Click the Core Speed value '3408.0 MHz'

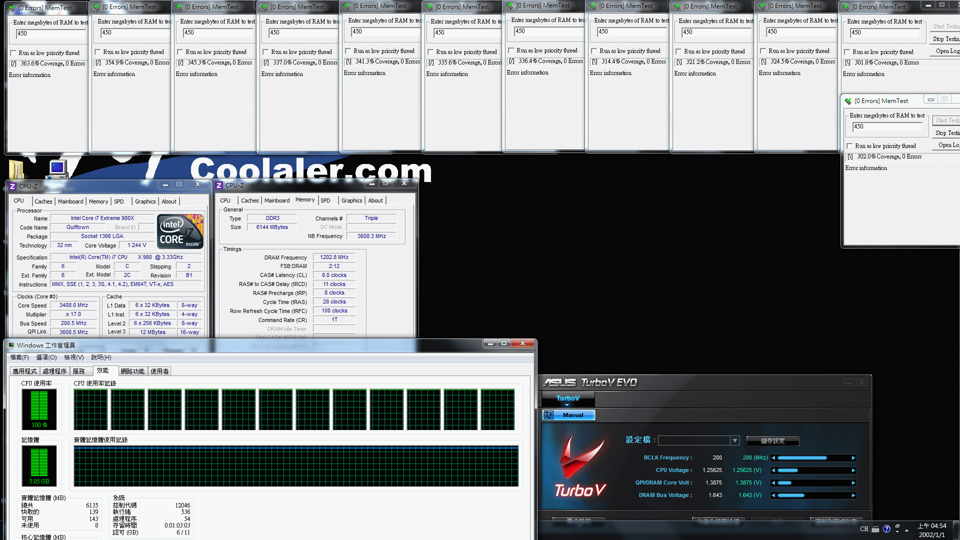point(73,305)
